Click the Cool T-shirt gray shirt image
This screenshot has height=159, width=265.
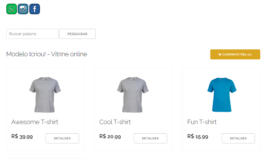pyautogui.click(x=133, y=95)
